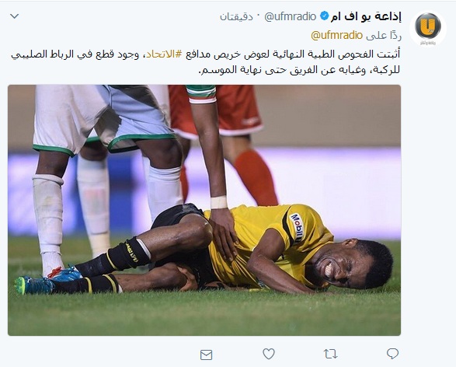Open the UFM radio profile avatar
Viewport: 456px width, 367px height.
pyautogui.click(x=428, y=27)
